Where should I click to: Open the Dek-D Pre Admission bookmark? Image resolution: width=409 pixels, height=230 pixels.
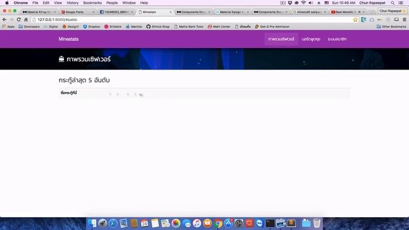272,27
